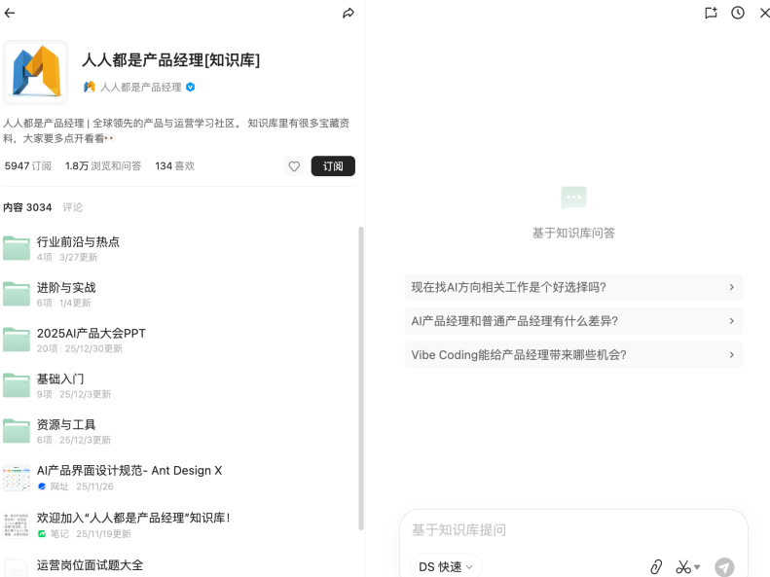The width and height of the screenshot is (770, 577).
Task: Toggle the heart like button
Action: coord(294,166)
